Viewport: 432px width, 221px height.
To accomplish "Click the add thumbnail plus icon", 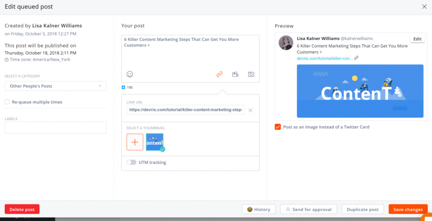I will (x=135, y=142).
